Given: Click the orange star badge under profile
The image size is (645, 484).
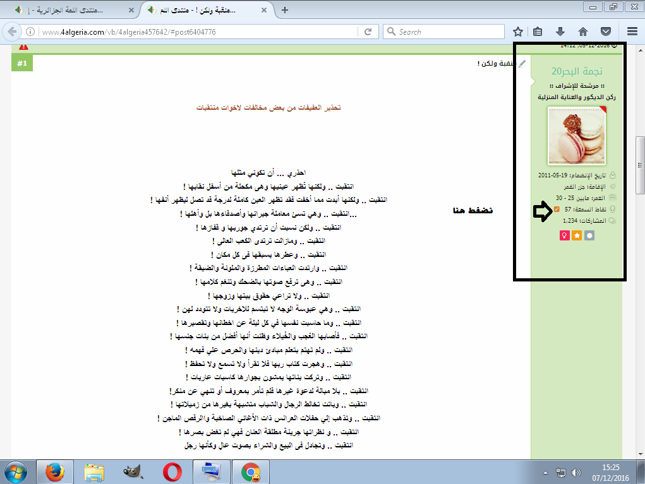Looking at the screenshot, I should tap(577, 235).
